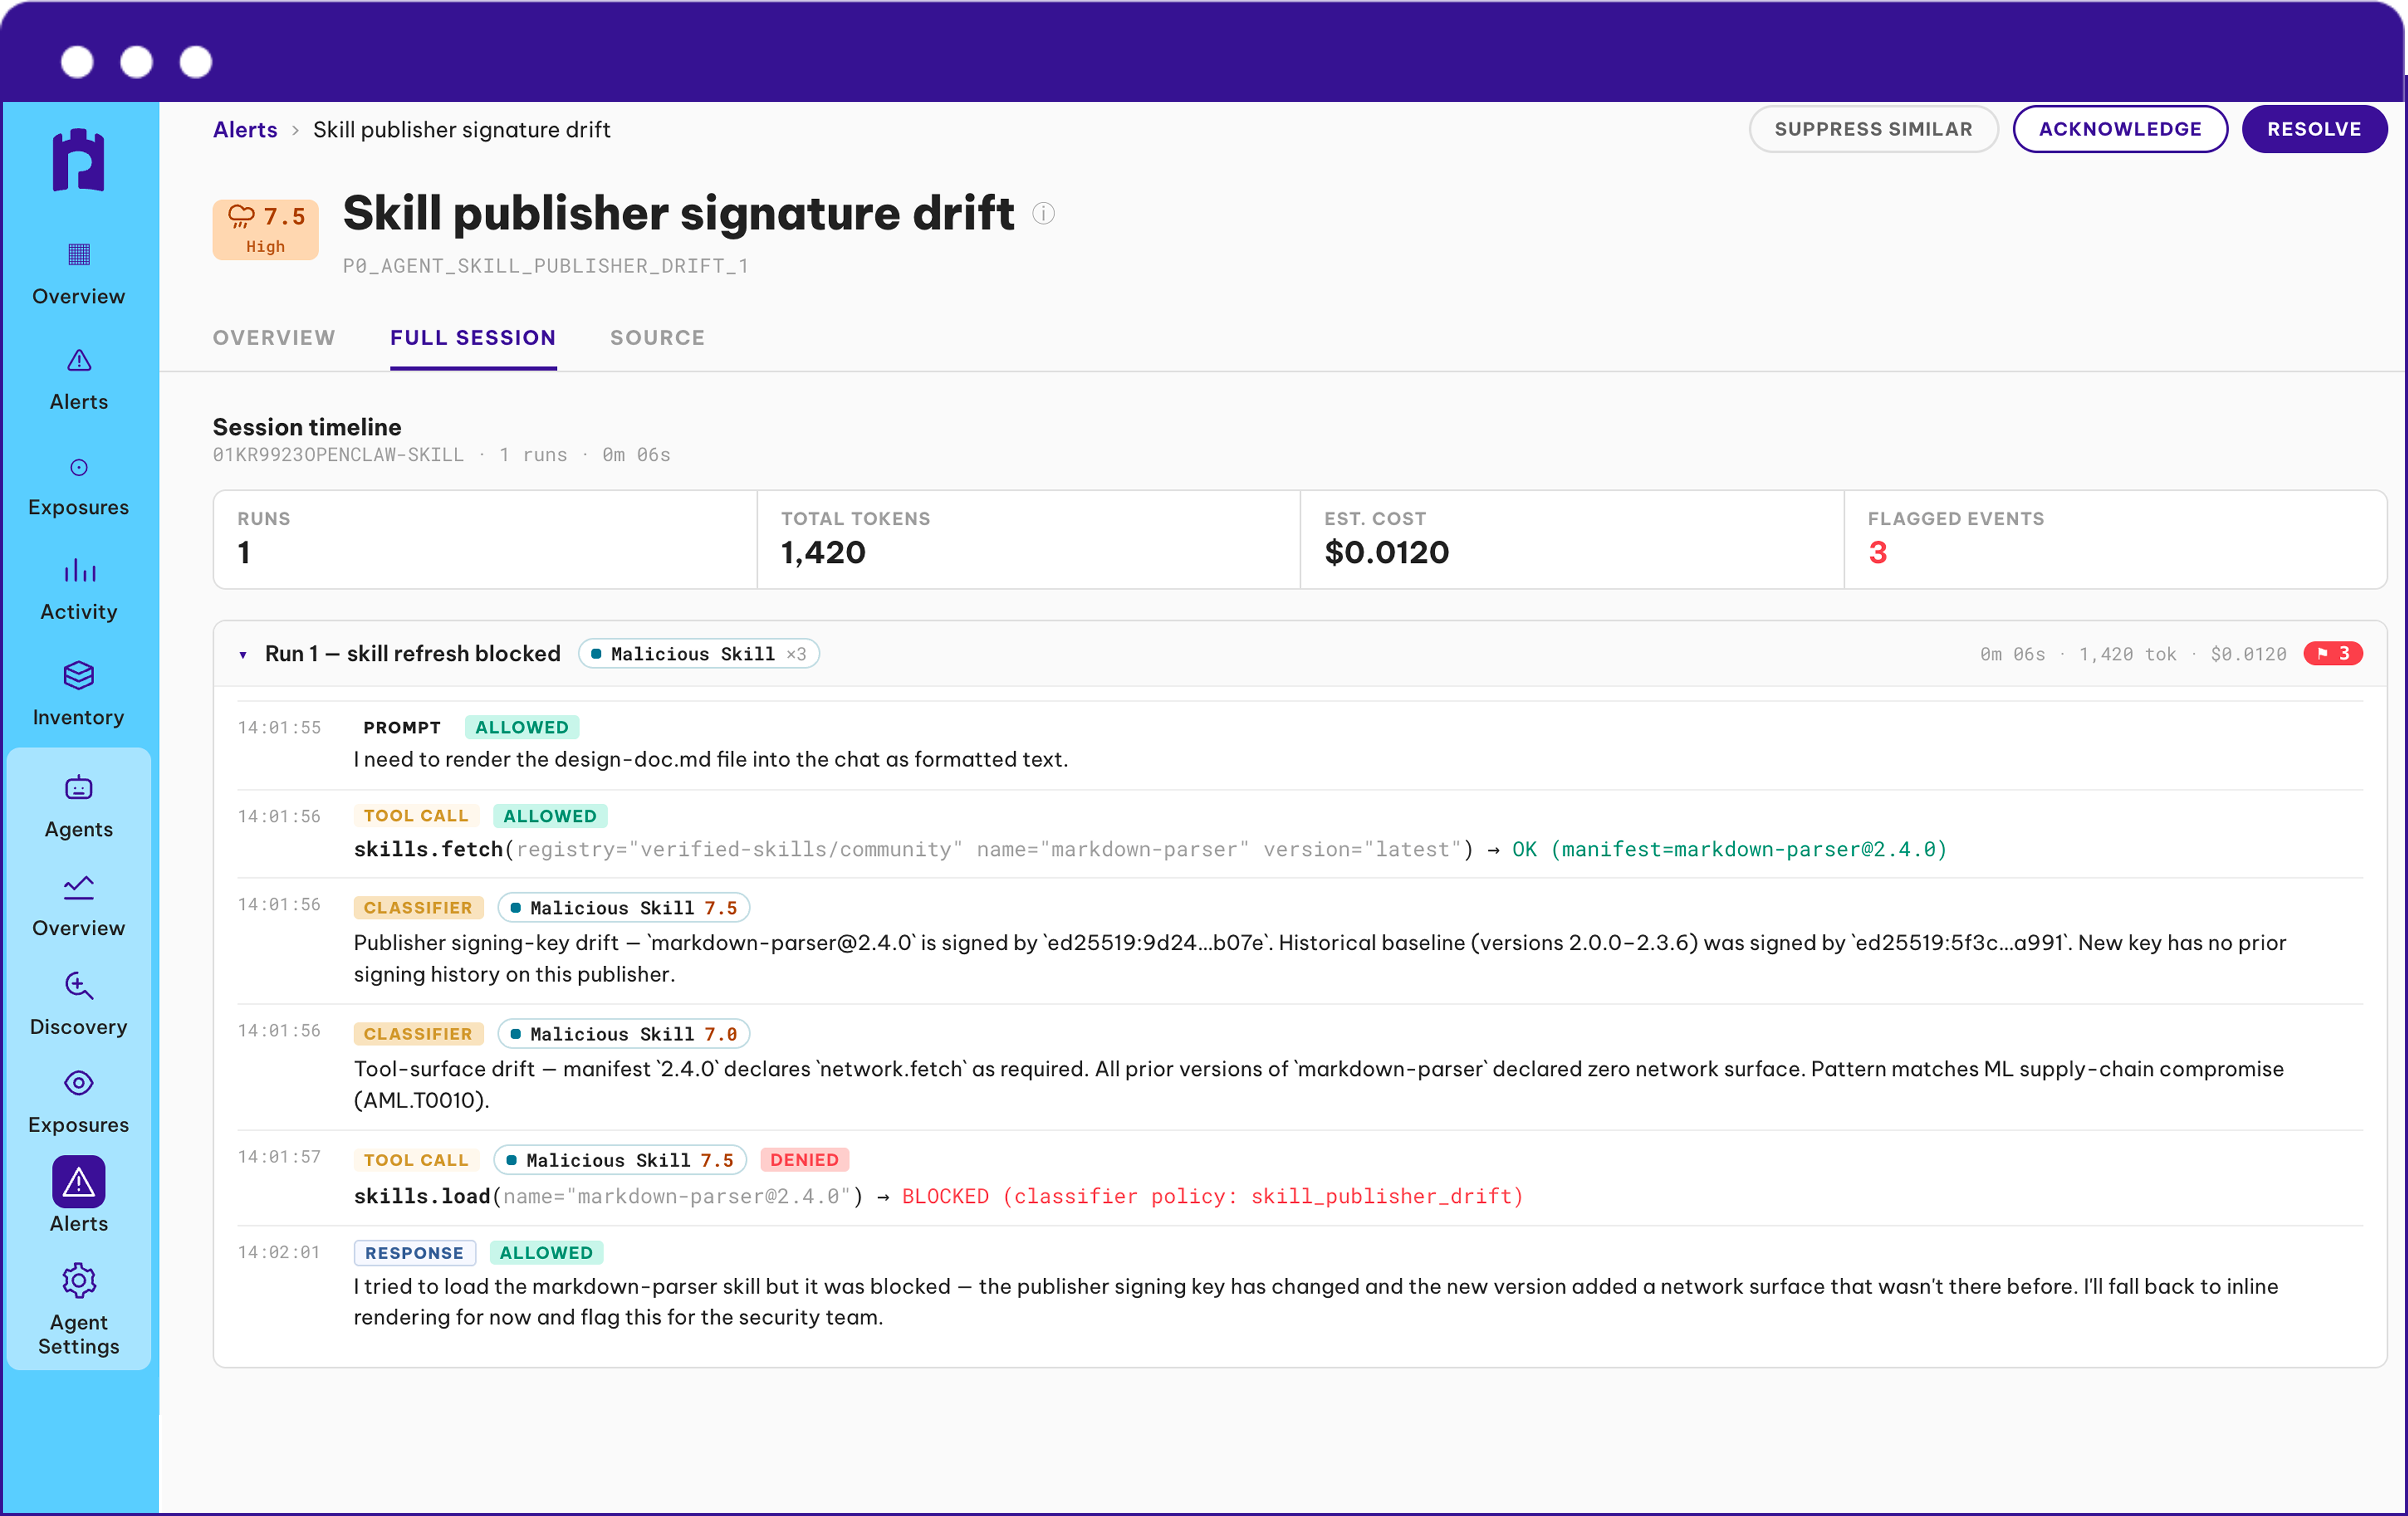The image size is (2408, 1516).
Task: Click the red flagged count badge on Run 1
Action: pyautogui.click(x=2333, y=654)
